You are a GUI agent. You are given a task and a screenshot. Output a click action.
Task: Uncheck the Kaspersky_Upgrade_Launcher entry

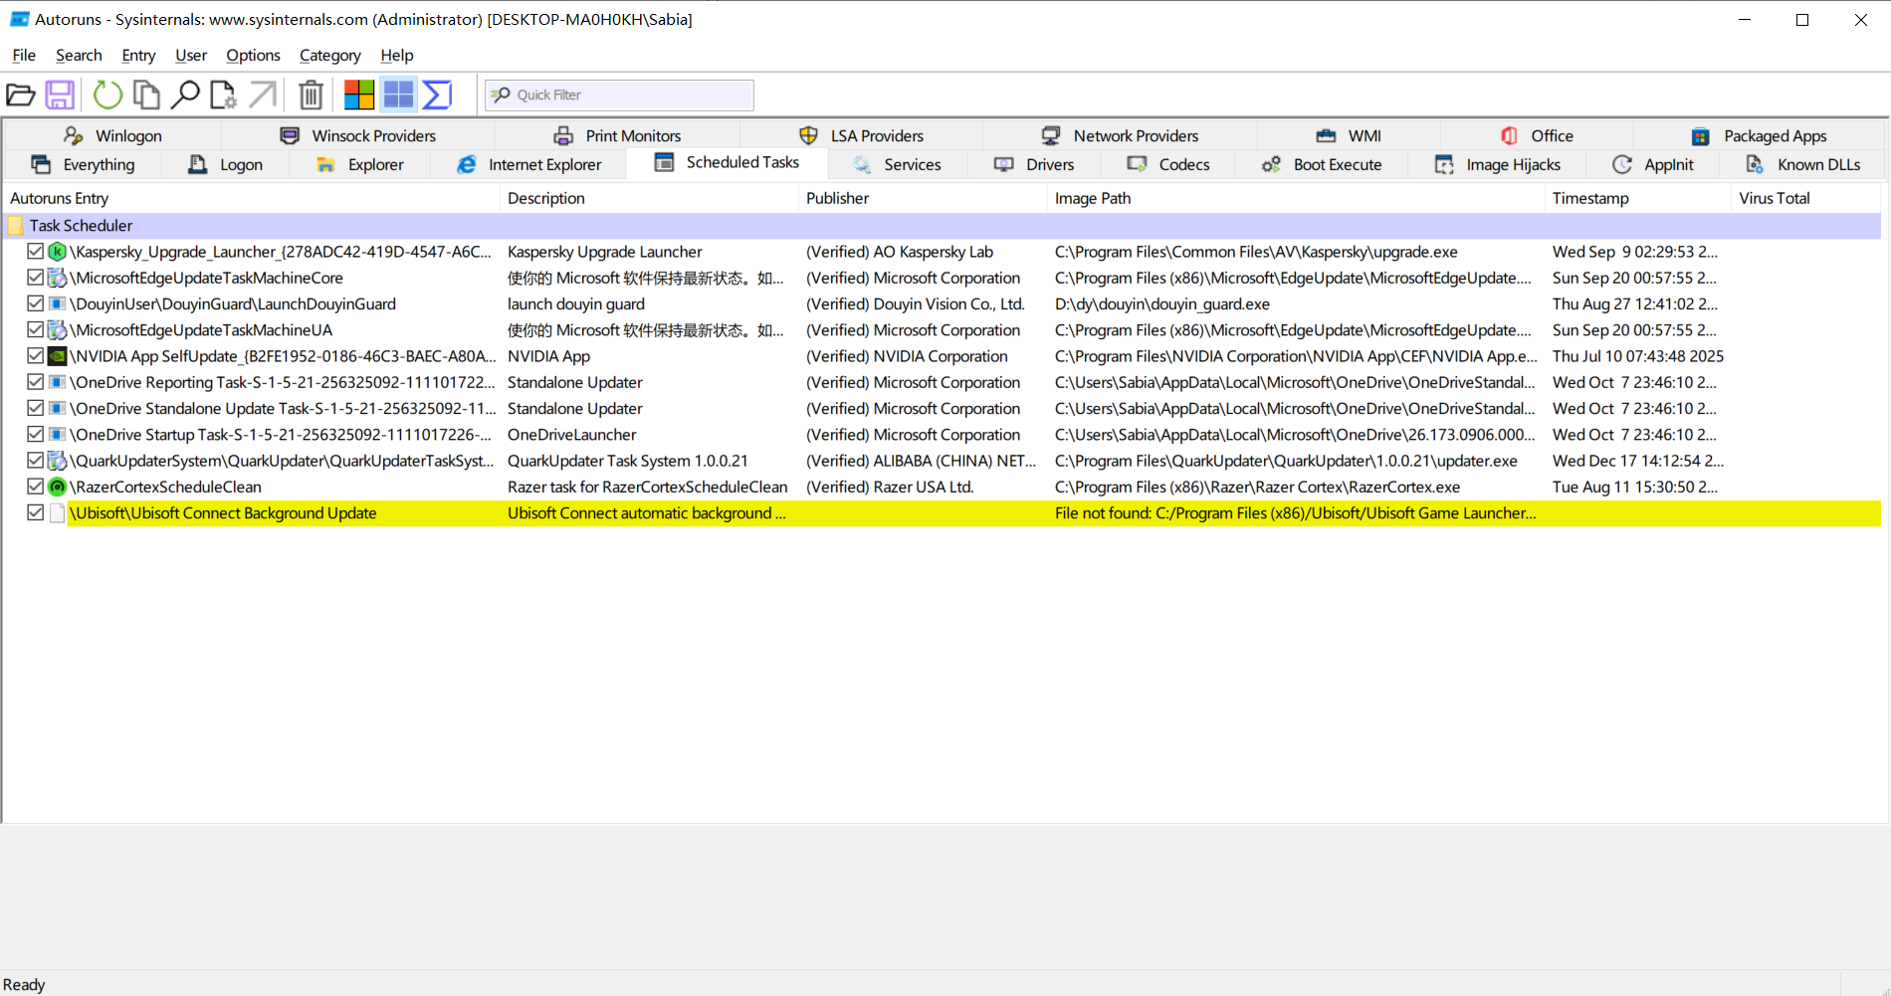(36, 252)
